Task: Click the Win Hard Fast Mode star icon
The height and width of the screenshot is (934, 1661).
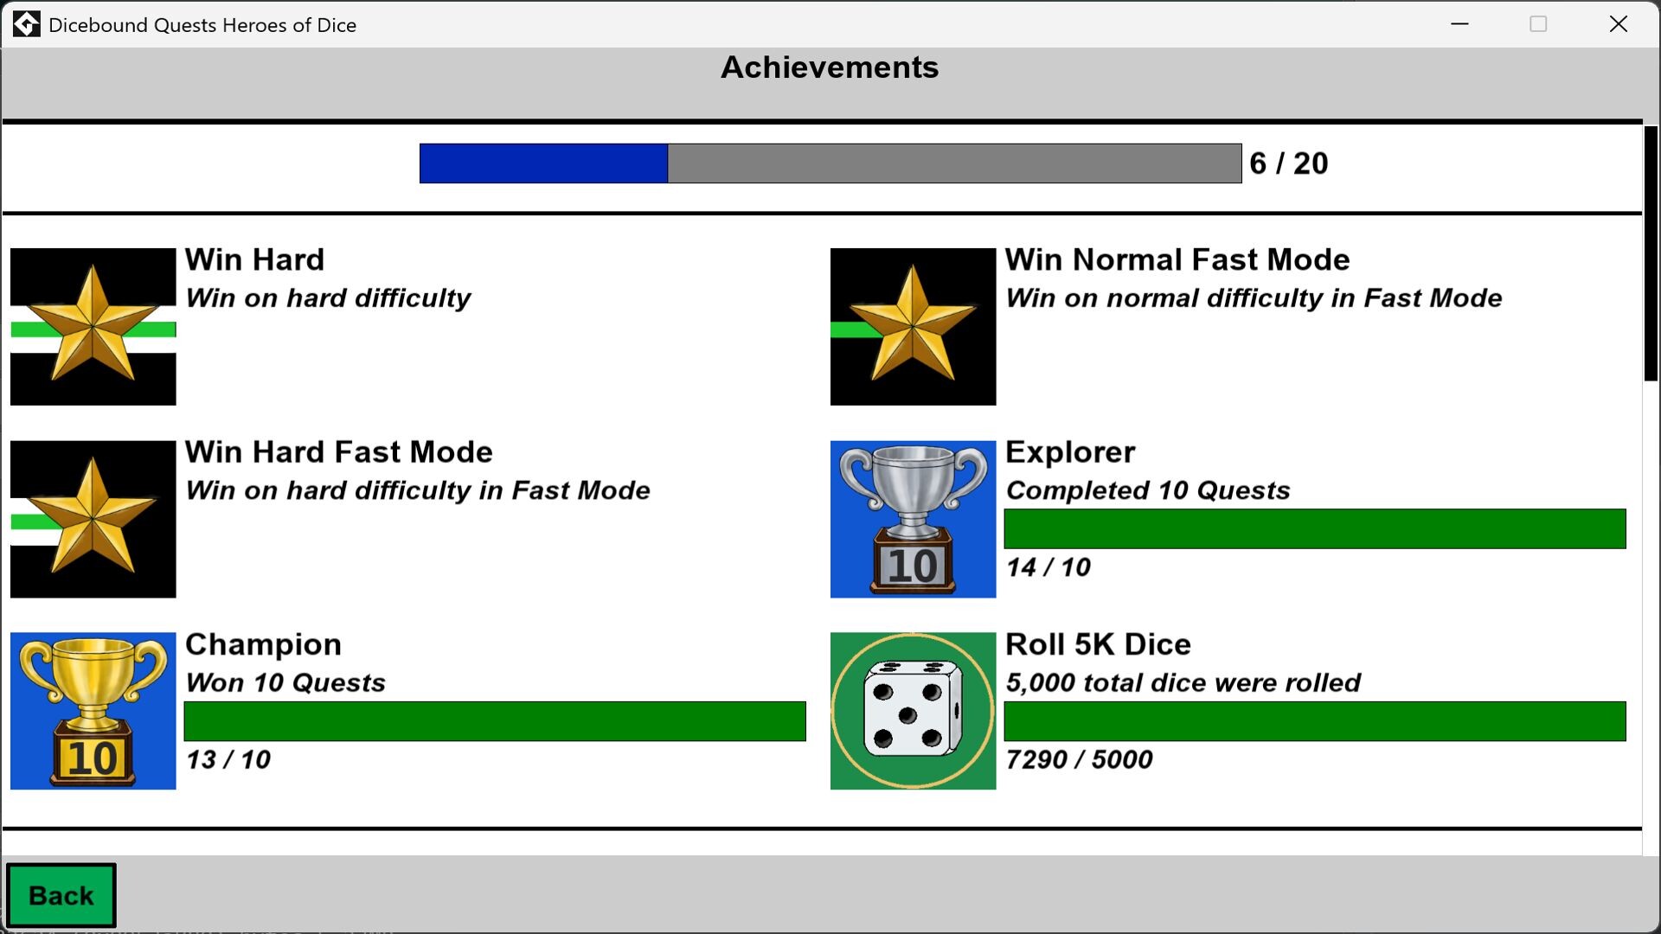Action: (x=93, y=519)
